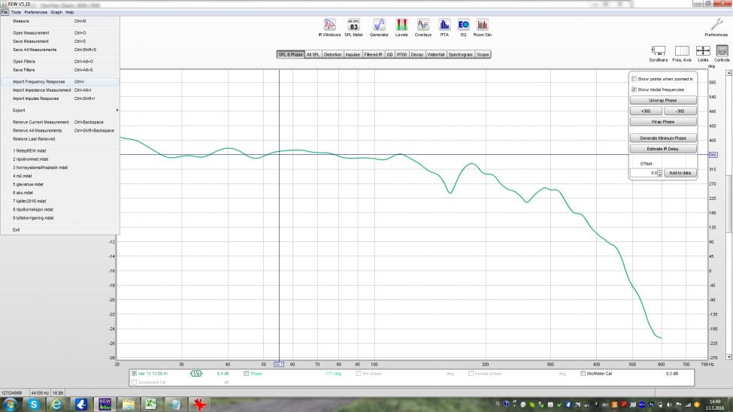Open the Room Sim tool
This screenshot has height=412, width=733.
[483, 25]
